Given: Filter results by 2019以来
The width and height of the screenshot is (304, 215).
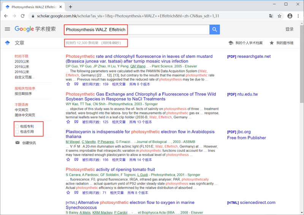Looking at the screenshot, I should [22, 67].
